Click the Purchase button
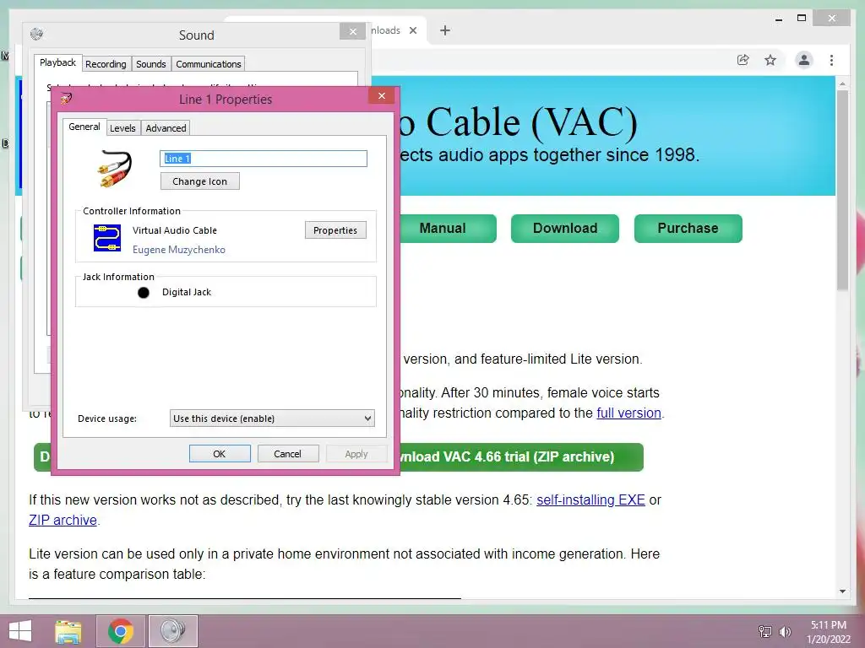This screenshot has height=648, width=865. [x=688, y=228]
